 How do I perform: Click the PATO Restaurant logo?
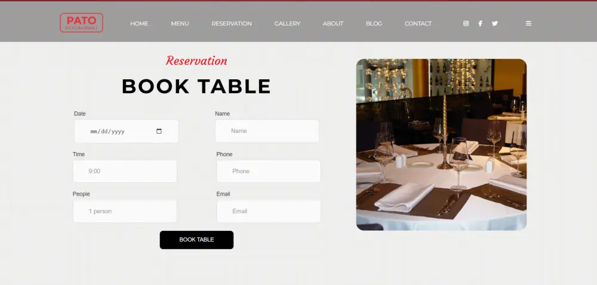tap(81, 23)
